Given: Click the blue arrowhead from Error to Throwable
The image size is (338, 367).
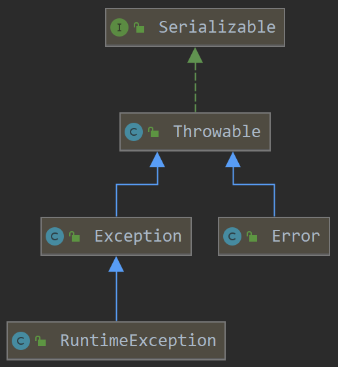Looking at the screenshot, I should (233, 159).
